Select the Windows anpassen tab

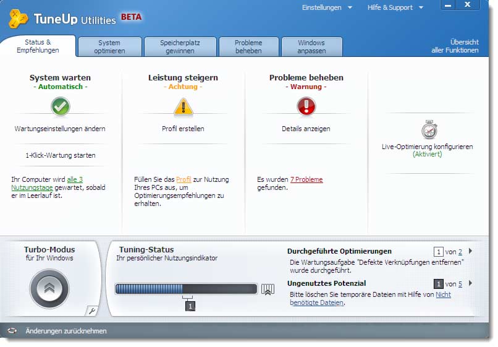311,47
